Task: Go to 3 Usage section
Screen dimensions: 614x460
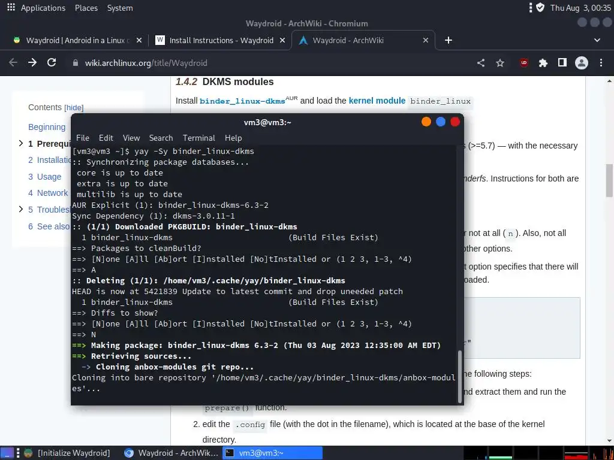Action: coord(44,177)
